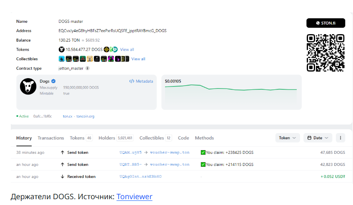Click the teal round token icon beside View all

[115, 49]
